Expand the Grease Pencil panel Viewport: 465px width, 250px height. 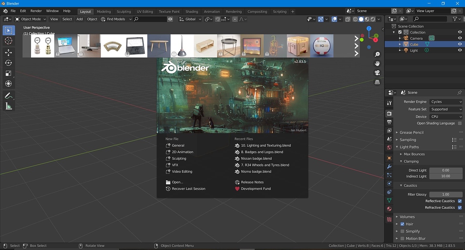point(411,132)
